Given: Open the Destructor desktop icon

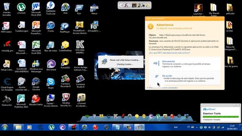Looking at the screenshot, I should pos(7,99).
